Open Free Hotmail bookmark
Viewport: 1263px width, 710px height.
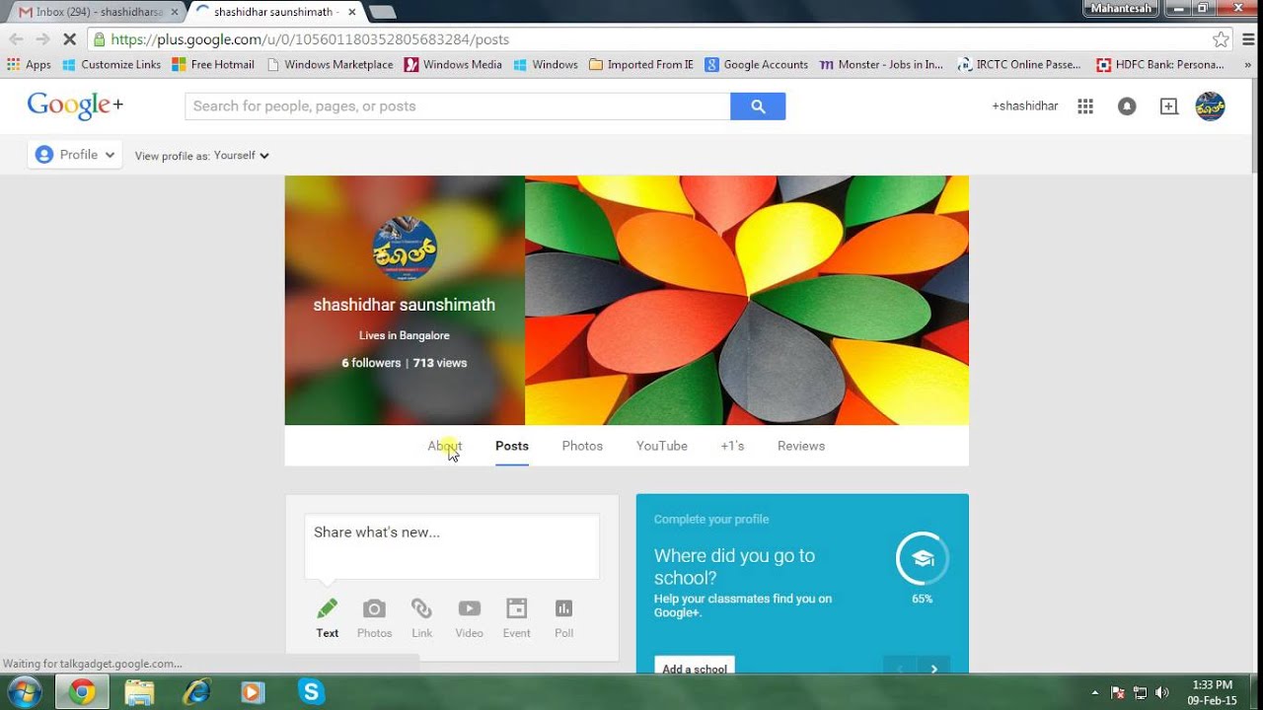tap(213, 64)
